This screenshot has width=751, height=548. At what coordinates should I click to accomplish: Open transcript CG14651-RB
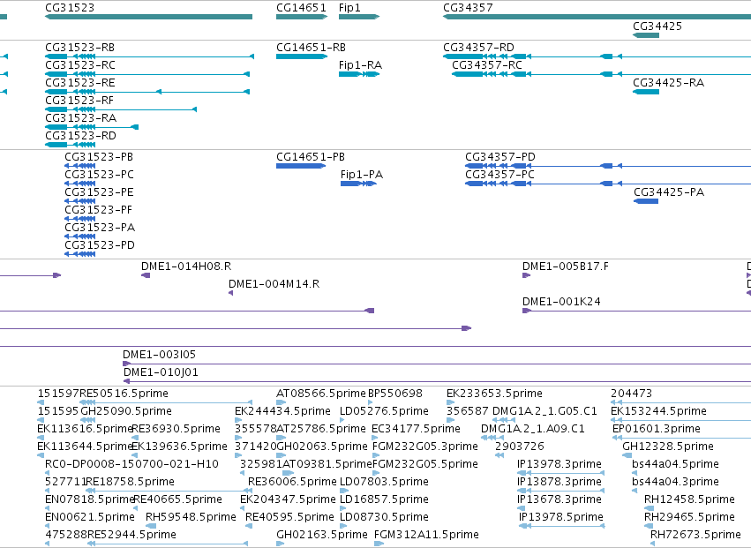tap(302, 56)
